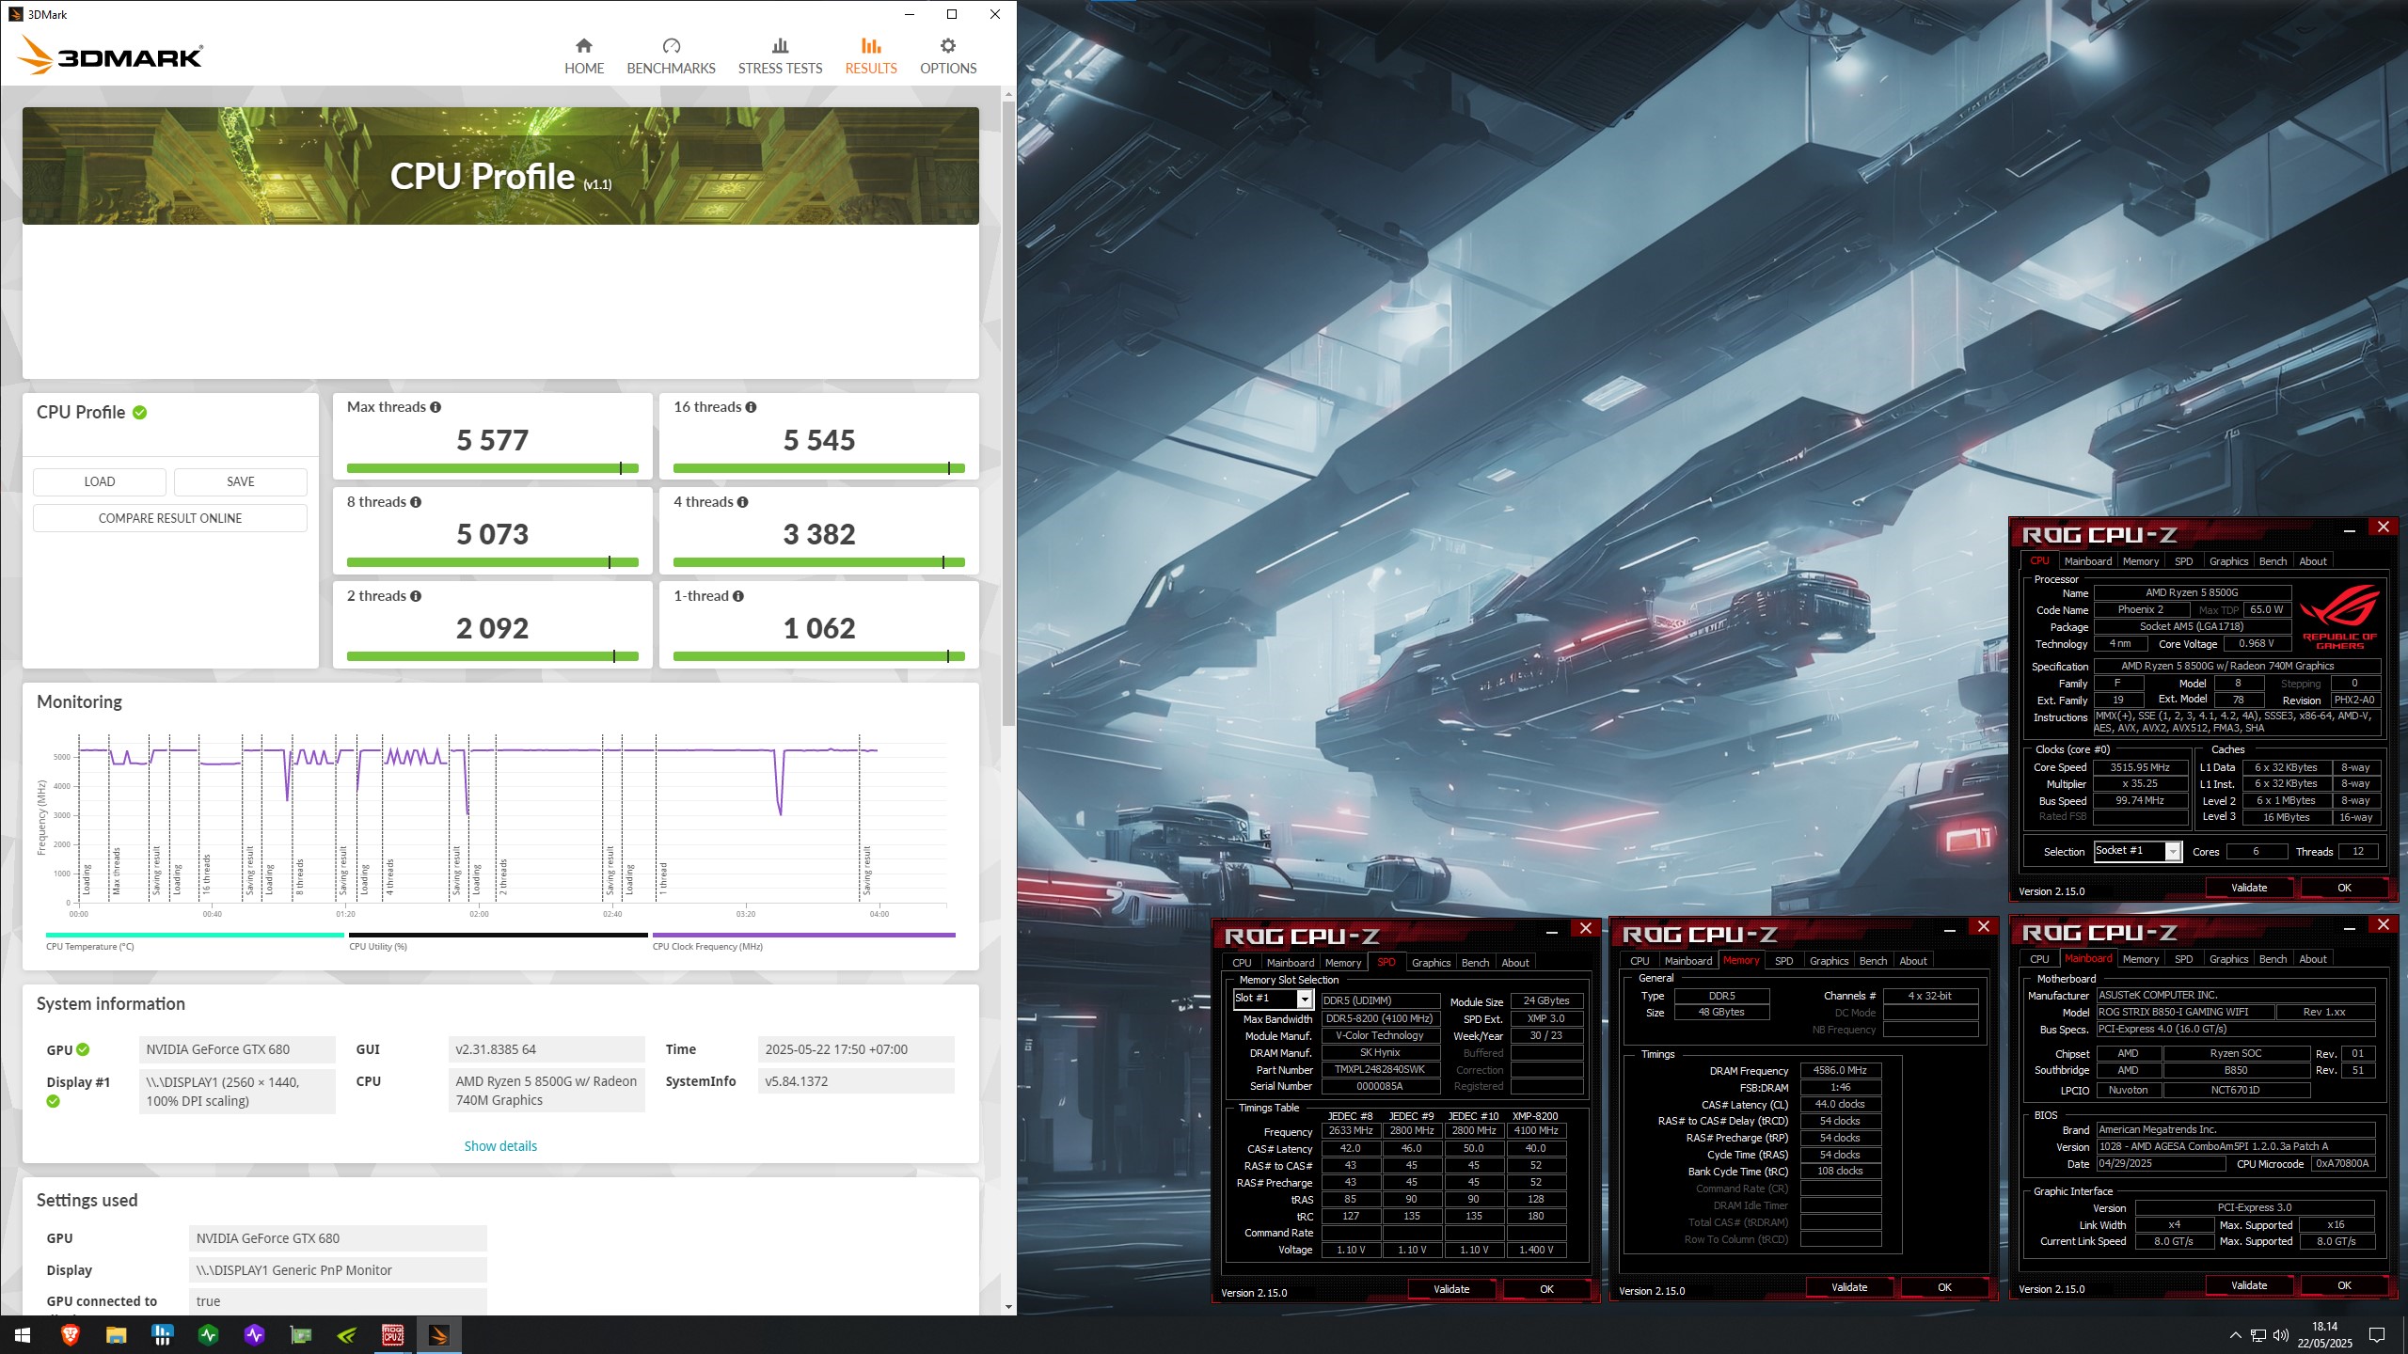
Task: Click the Show details link
Action: (500, 1146)
